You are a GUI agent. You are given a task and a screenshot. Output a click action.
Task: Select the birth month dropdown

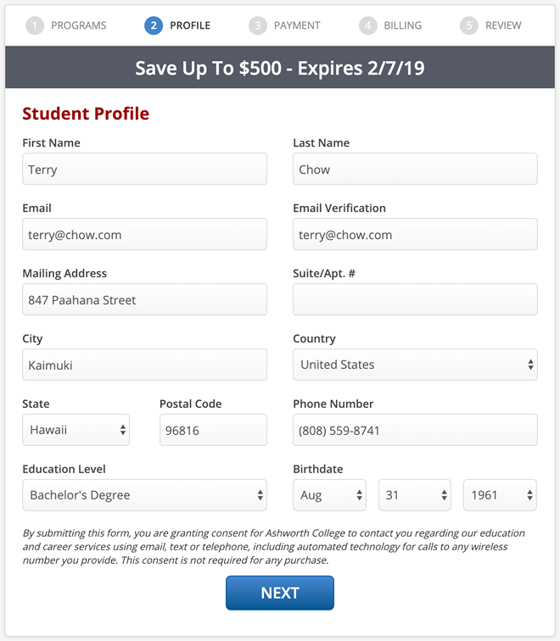329,495
